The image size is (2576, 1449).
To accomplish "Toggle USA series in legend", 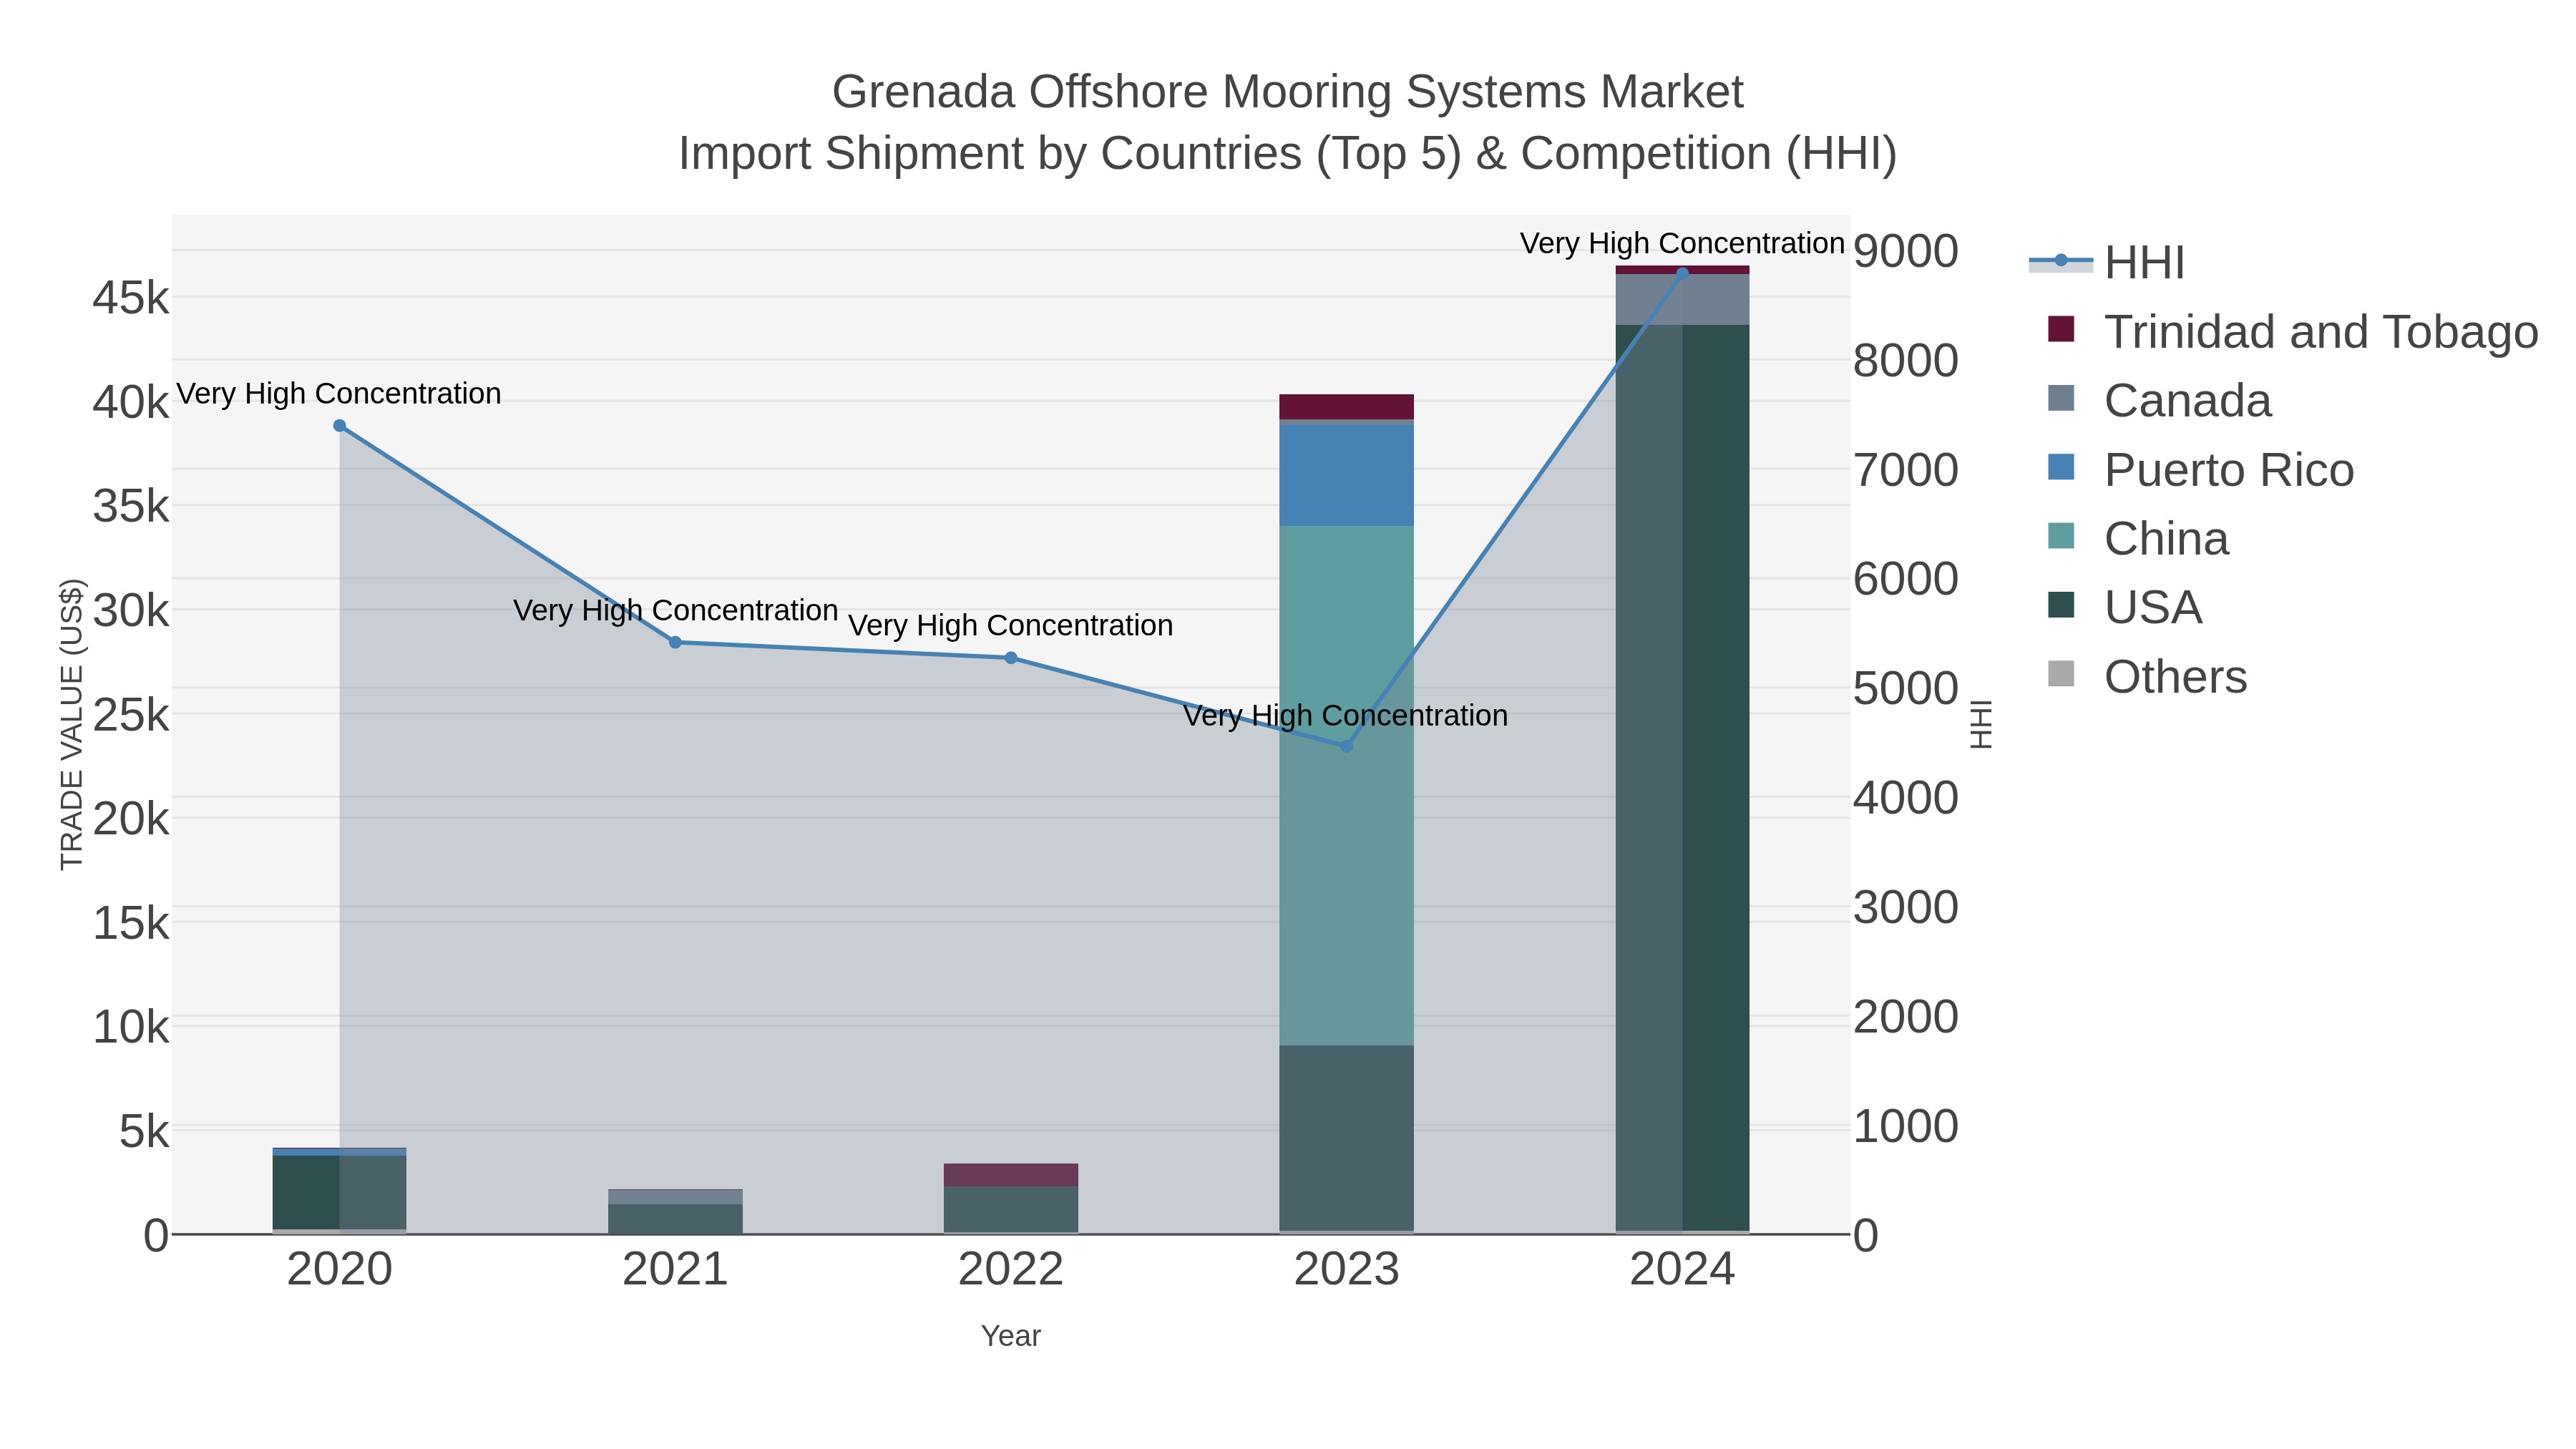I will pyautogui.click(x=2125, y=607).
